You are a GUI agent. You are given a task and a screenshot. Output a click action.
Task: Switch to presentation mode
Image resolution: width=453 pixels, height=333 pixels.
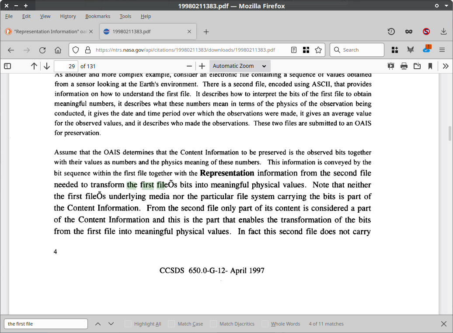coord(391,66)
